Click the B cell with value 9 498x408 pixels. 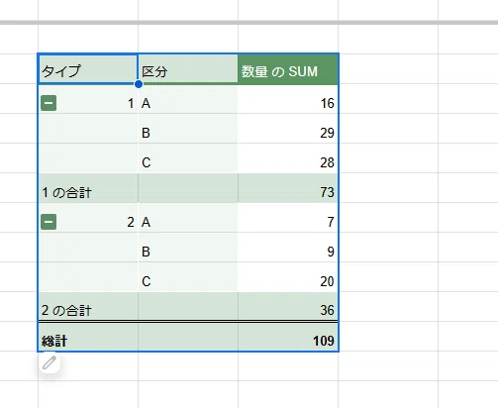[x=188, y=248]
